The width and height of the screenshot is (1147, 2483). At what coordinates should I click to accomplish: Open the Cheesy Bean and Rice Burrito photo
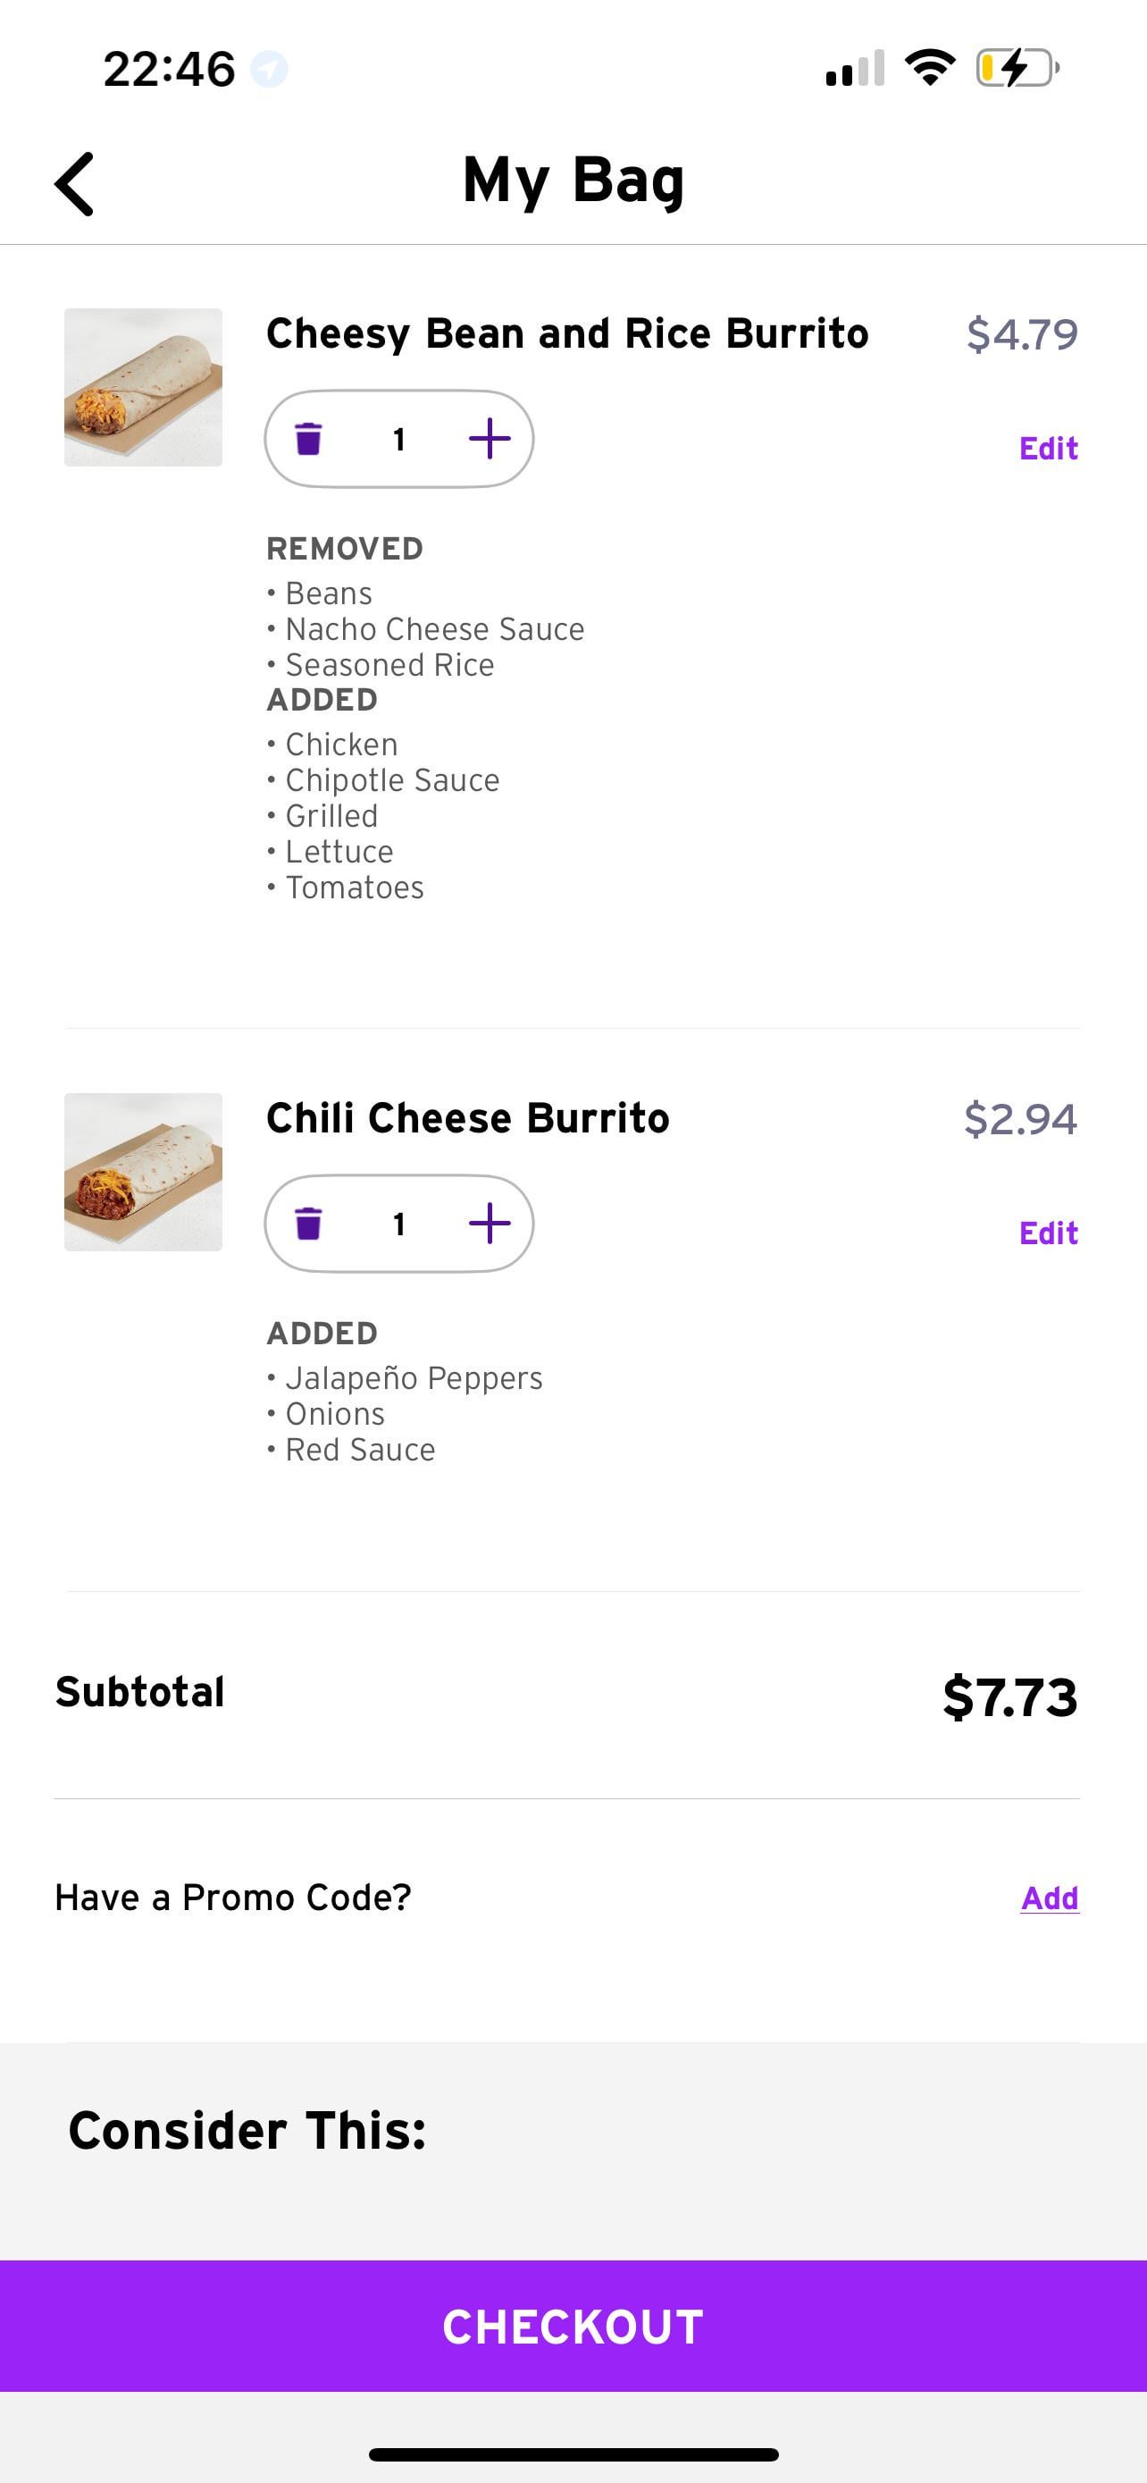click(144, 388)
